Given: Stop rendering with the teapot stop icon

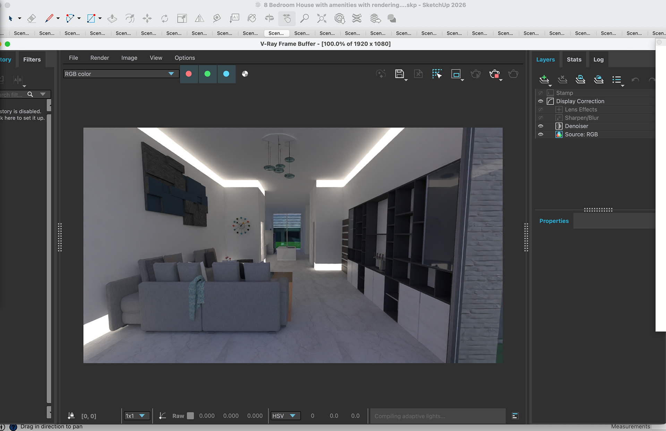Looking at the screenshot, I should [x=494, y=74].
